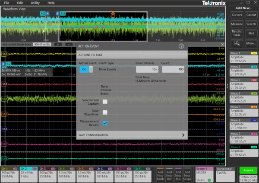This screenshot has height=183, width=259.
Task: Click the draw-a-box zoom icon
Action: pyautogui.click(x=237, y=43)
